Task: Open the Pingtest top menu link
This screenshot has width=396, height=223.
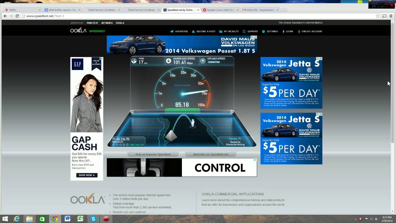Action: (x=93, y=23)
